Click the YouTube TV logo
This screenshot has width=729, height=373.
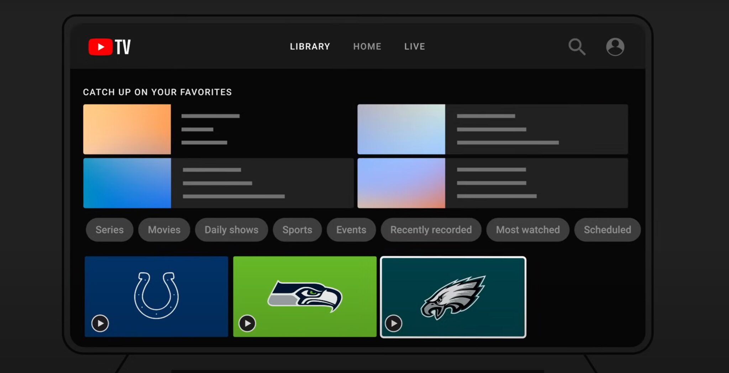tap(110, 47)
